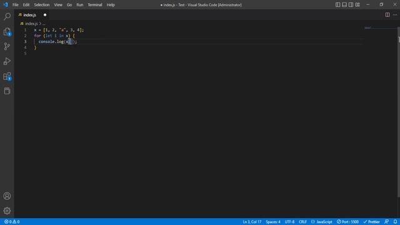The width and height of the screenshot is (400, 225).
Task: Open the Selection menu
Action: [x=42, y=4]
